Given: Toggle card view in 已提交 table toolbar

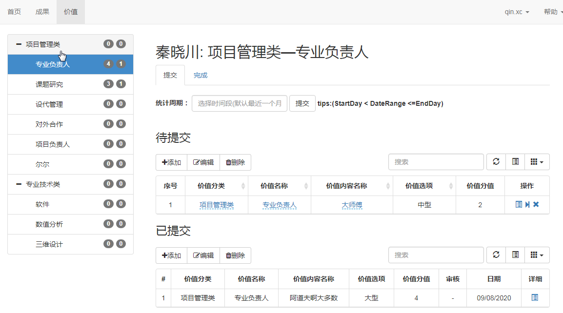Looking at the screenshot, I should 515,254.
